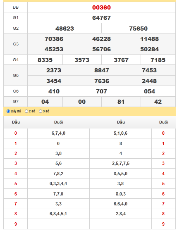Click the G5 row label
Screen dimensions: 177x231
coord(16,75)
